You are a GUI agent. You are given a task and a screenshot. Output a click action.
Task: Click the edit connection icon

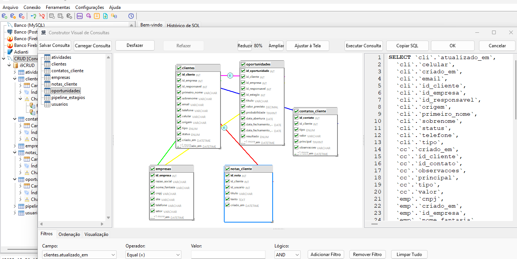pos(13,16)
